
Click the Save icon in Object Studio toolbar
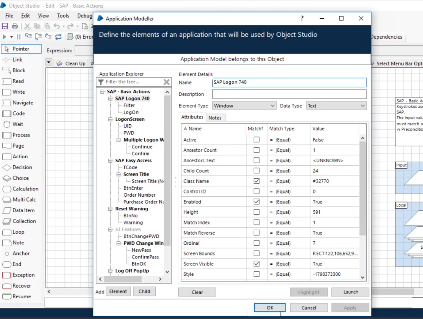pyautogui.click(x=5, y=26)
